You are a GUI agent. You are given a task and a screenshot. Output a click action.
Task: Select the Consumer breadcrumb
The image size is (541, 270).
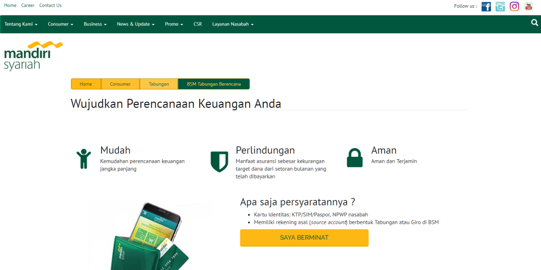click(120, 84)
